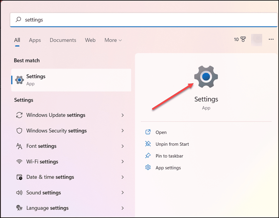Click the Settings section heading
This screenshot has height=218, width=279.
(24, 100)
